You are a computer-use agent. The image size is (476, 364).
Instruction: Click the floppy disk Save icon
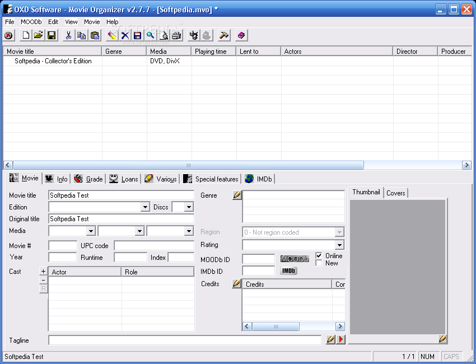coord(52,35)
